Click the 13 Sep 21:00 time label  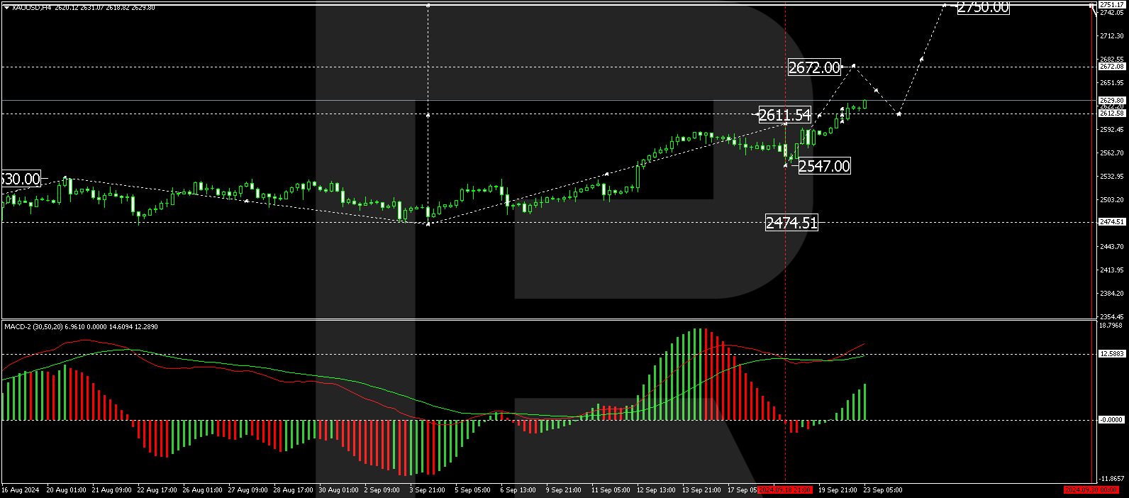point(701,490)
